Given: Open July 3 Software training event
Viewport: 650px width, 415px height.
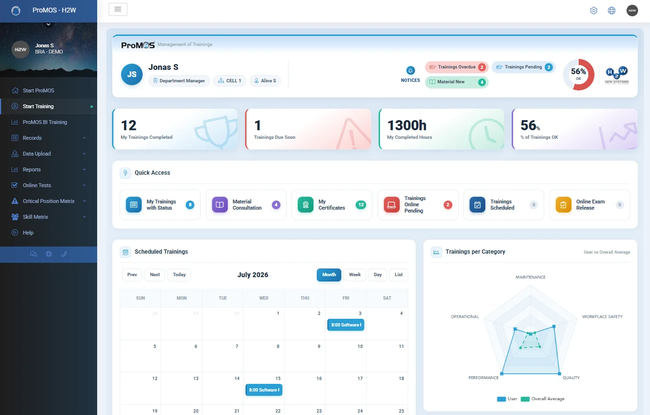Looking at the screenshot, I should coord(346,325).
